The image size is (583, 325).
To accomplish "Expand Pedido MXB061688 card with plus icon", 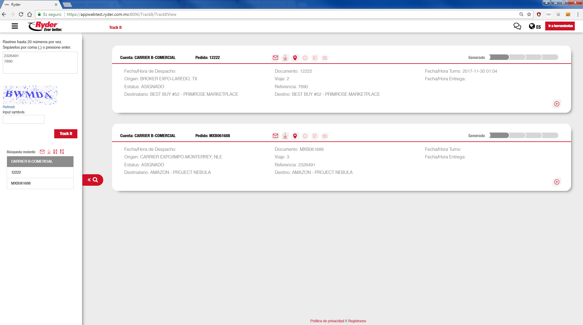I will [x=556, y=182].
